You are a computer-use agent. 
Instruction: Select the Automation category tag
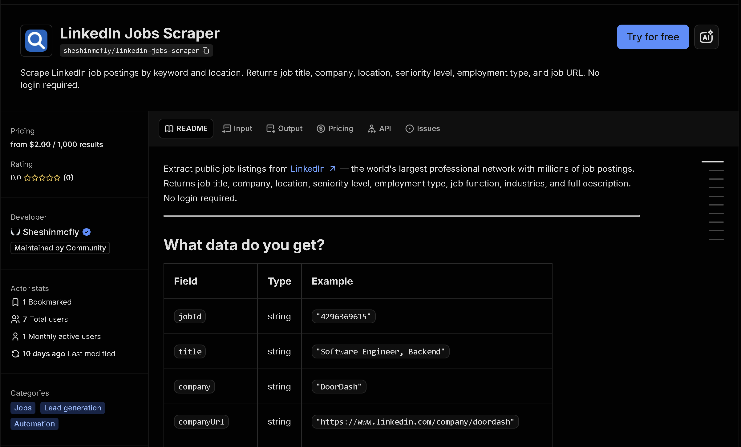34,424
